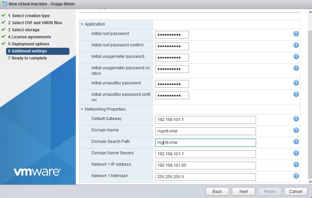Show info for Initial umauditor password
Screen dimensions: 312x198
point(296,83)
